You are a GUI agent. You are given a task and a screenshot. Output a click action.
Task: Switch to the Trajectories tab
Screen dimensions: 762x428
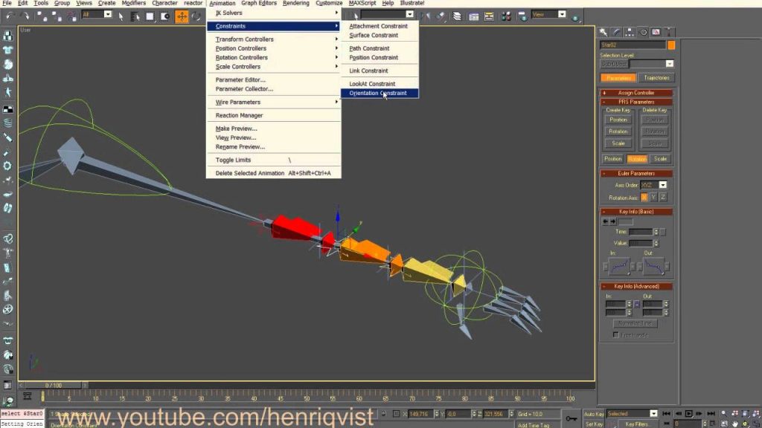(x=659, y=77)
